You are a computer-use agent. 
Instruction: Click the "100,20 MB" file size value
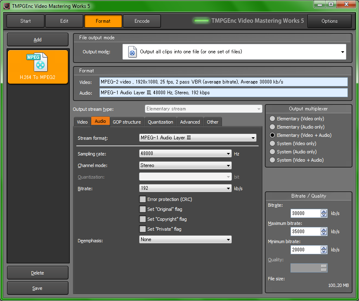click(x=338, y=285)
